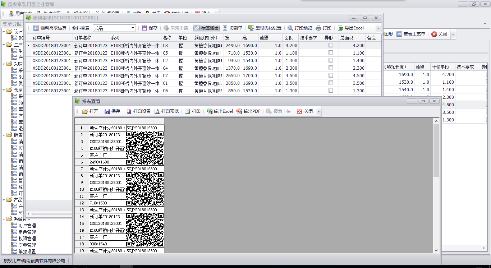
Task: Open 型材优化设置 settings
Action: coord(265,28)
